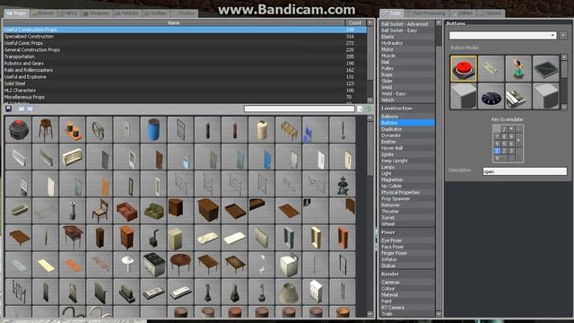The width and height of the screenshot is (574, 323).
Task: Open the HL2 Characters prop category
Action: click(185, 90)
